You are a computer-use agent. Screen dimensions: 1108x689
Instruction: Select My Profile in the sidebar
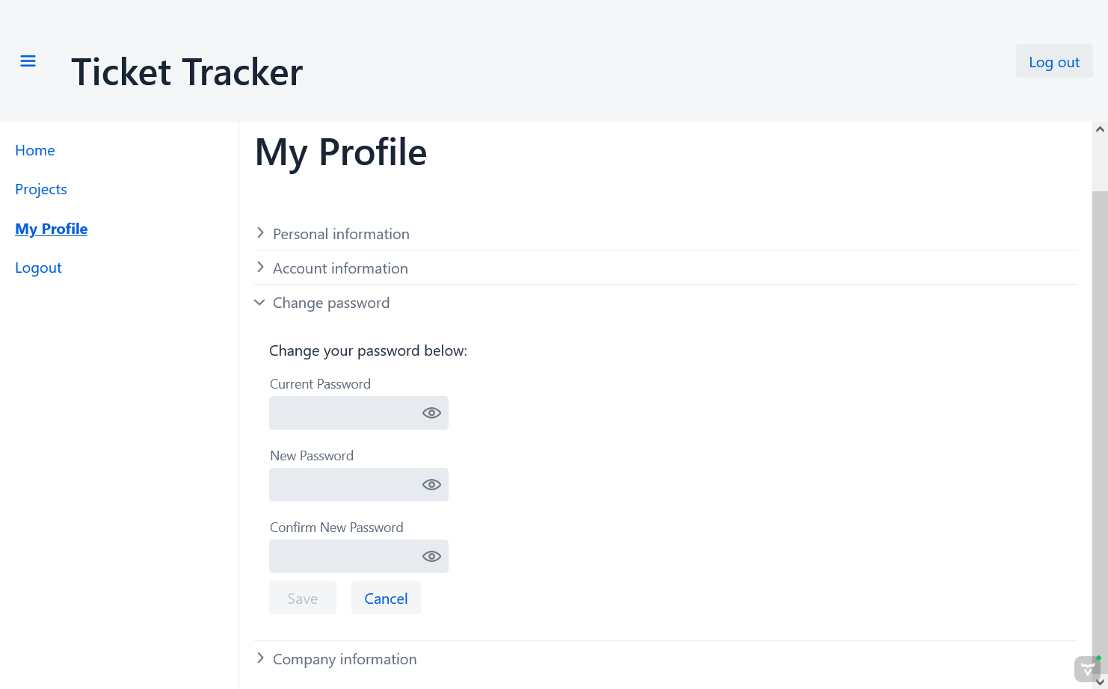52,229
